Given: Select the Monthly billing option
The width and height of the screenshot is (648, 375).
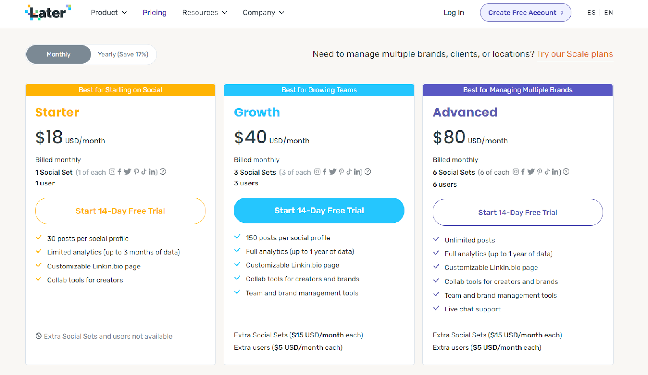Looking at the screenshot, I should click(59, 54).
